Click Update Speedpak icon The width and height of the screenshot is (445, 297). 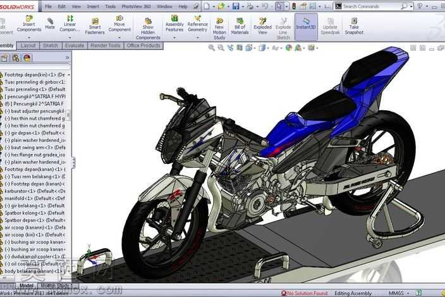[x=330, y=26]
